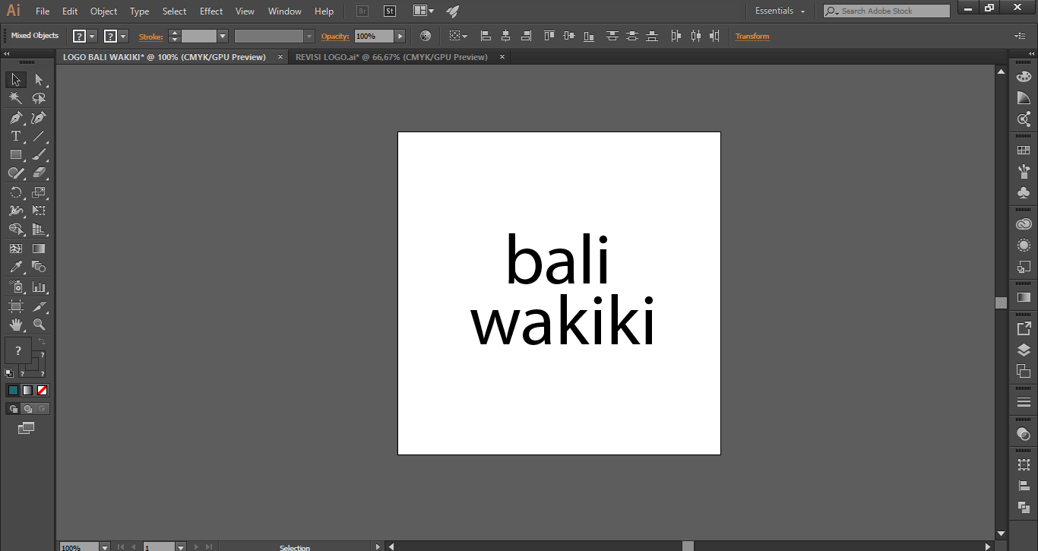The image size is (1038, 551).
Task: Select the Artboard tool
Action: click(15, 306)
